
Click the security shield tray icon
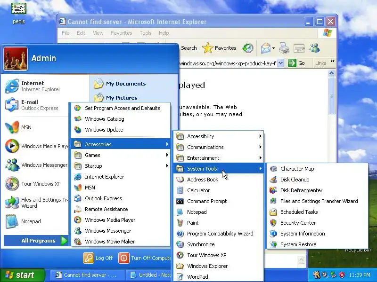tap(342, 275)
